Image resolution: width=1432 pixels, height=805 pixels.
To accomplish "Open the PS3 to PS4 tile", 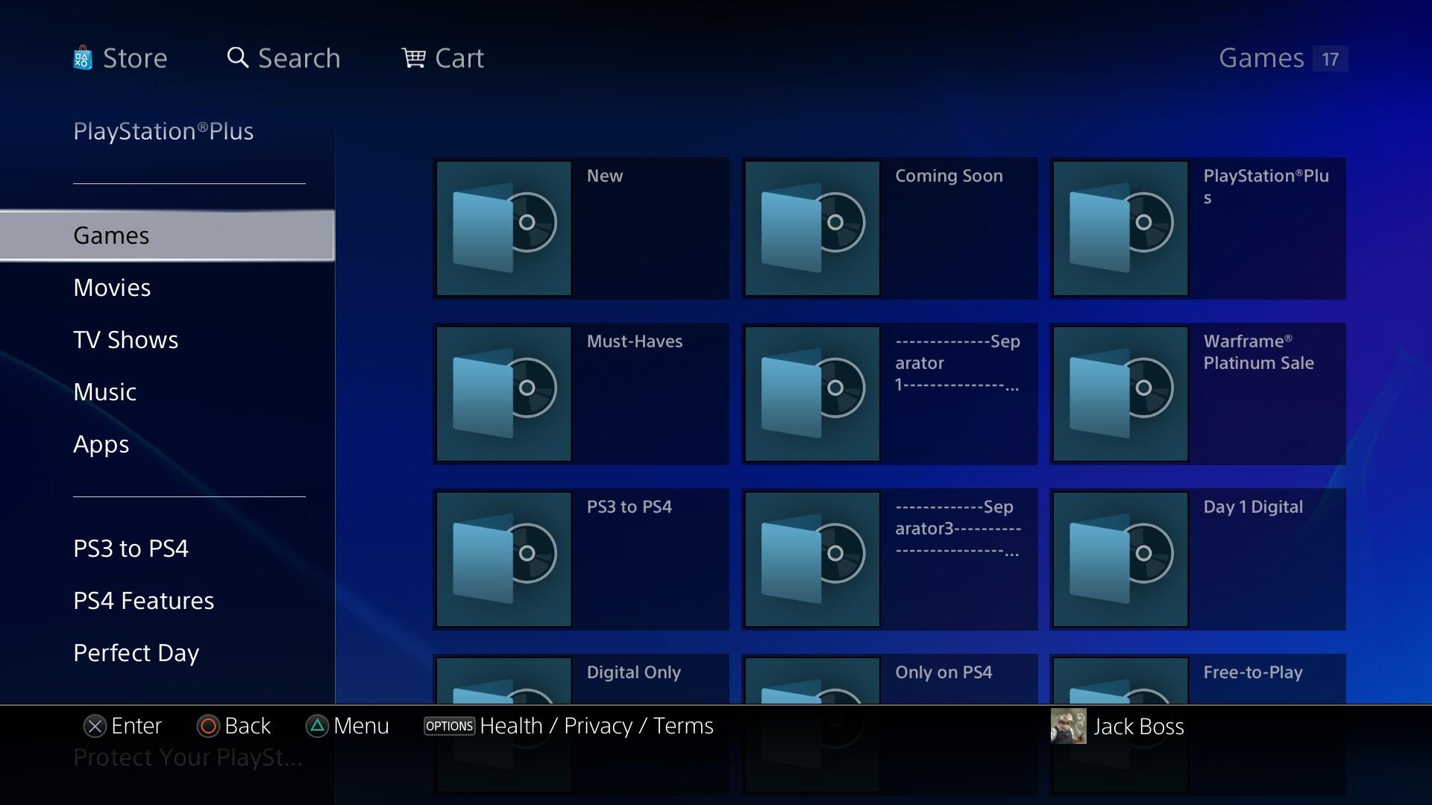I will [581, 560].
